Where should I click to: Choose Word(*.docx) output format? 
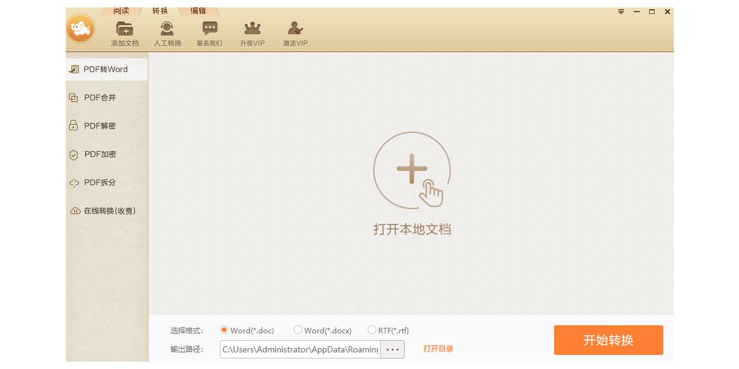[298, 330]
